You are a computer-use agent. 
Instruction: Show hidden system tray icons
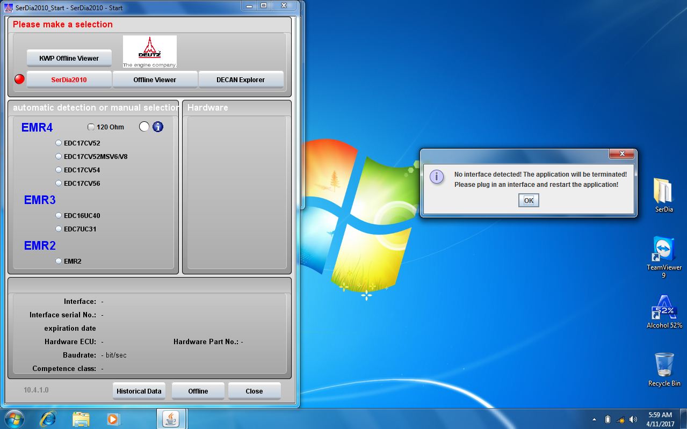(x=594, y=419)
